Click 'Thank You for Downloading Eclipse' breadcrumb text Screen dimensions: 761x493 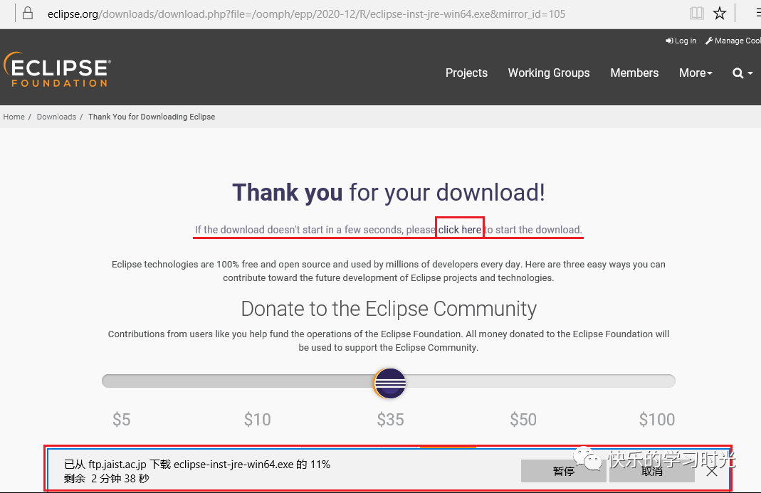152,117
